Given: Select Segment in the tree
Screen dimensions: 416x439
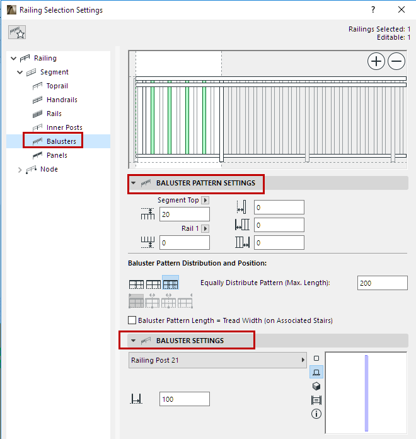Looking at the screenshot, I should click(54, 72).
